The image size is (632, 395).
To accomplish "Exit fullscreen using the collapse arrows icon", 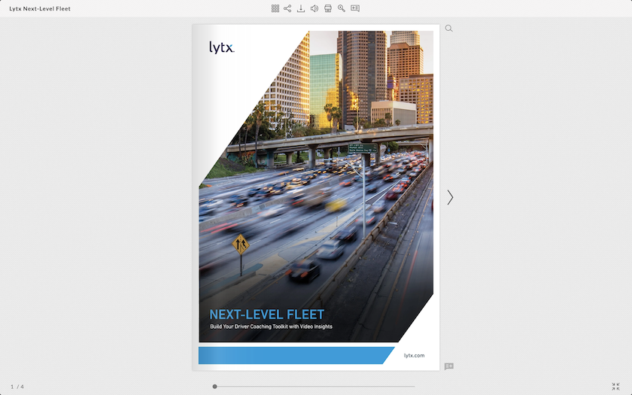I will (x=615, y=387).
